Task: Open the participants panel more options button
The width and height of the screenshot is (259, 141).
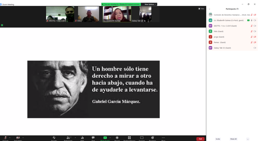Action: 248,139
